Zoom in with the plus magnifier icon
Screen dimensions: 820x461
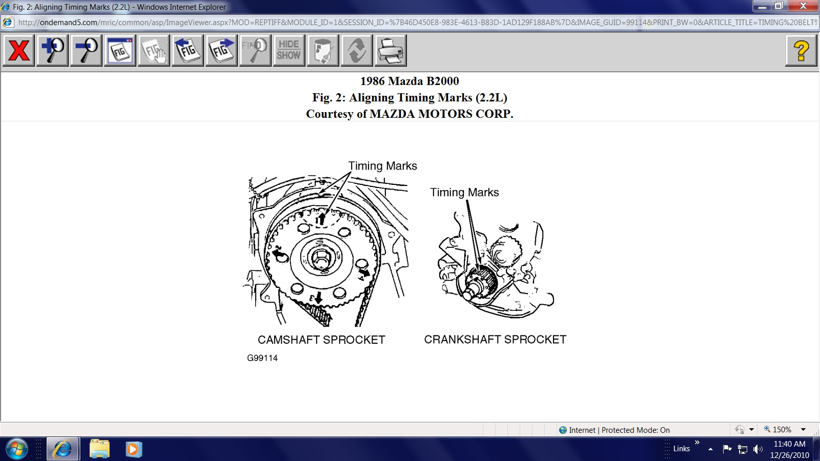[x=53, y=50]
